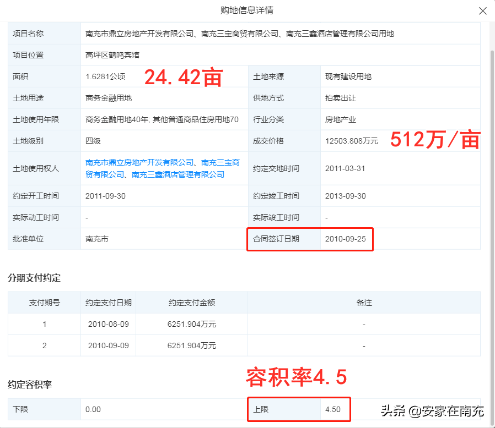Click supply method value 拍卖出让
The height and width of the screenshot is (428, 495).
[x=341, y=98]
